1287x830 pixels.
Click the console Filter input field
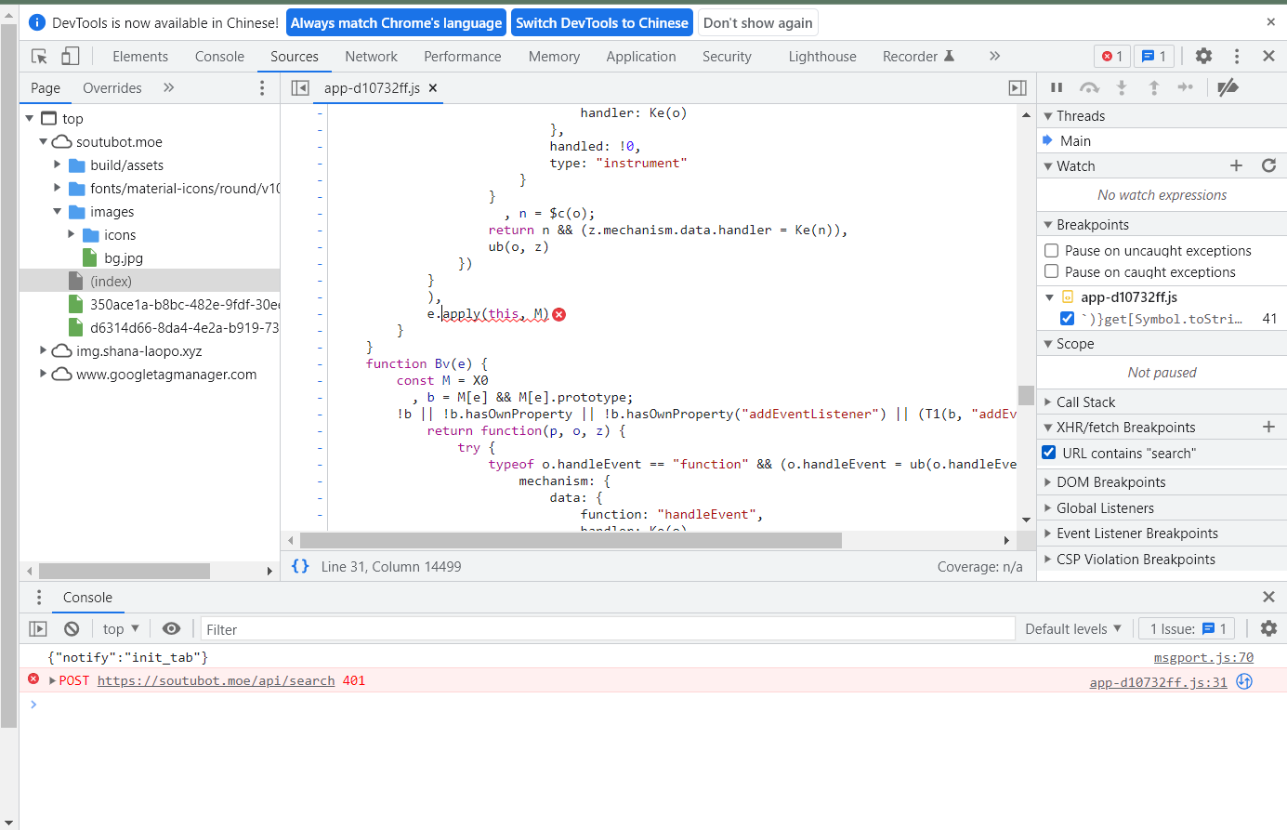(608, 629)
